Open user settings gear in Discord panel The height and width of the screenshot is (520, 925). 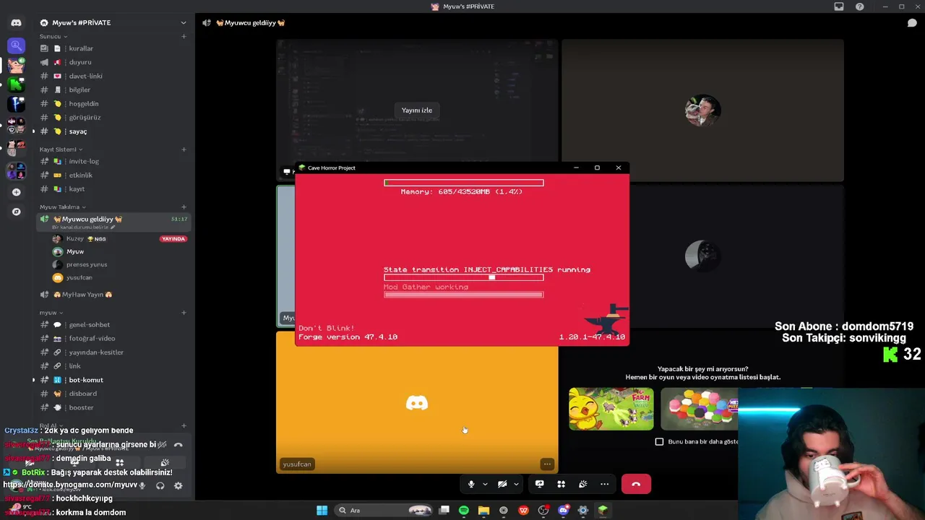point(178,486)
